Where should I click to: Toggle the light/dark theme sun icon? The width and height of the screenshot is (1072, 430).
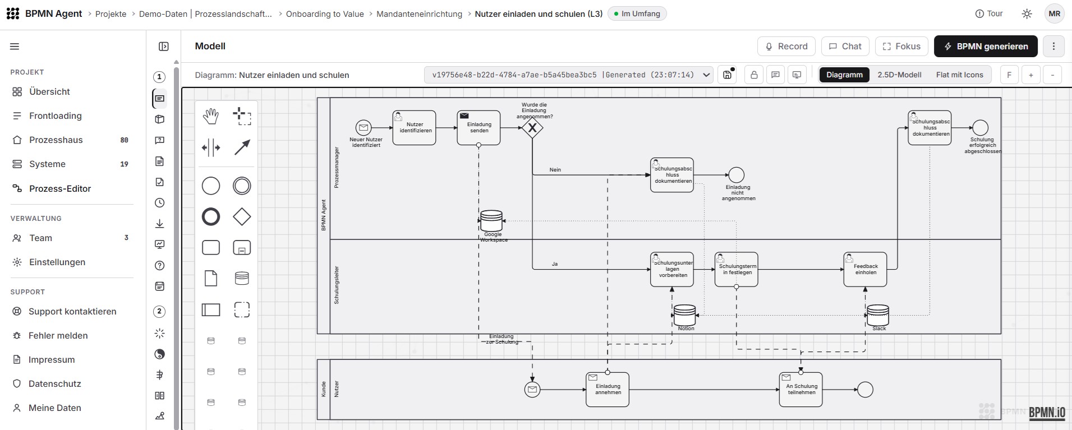tap(1027, 14)
